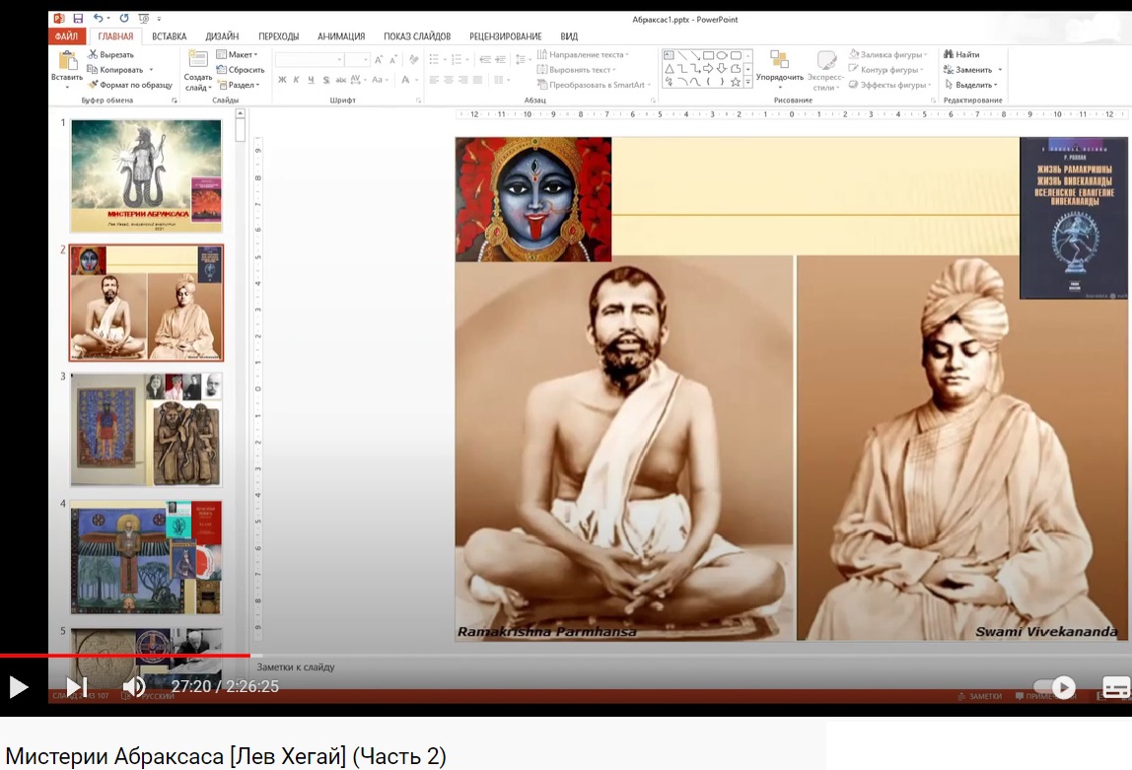Open the Раздел section dropdown
Image resolution: width=1132 pixels, height=770 pixels.
(x=239, y=85)
